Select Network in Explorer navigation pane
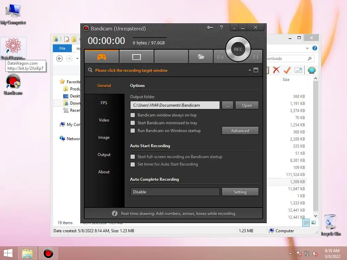Viewport: 347px width, 260px height. (x=70, y=138)
